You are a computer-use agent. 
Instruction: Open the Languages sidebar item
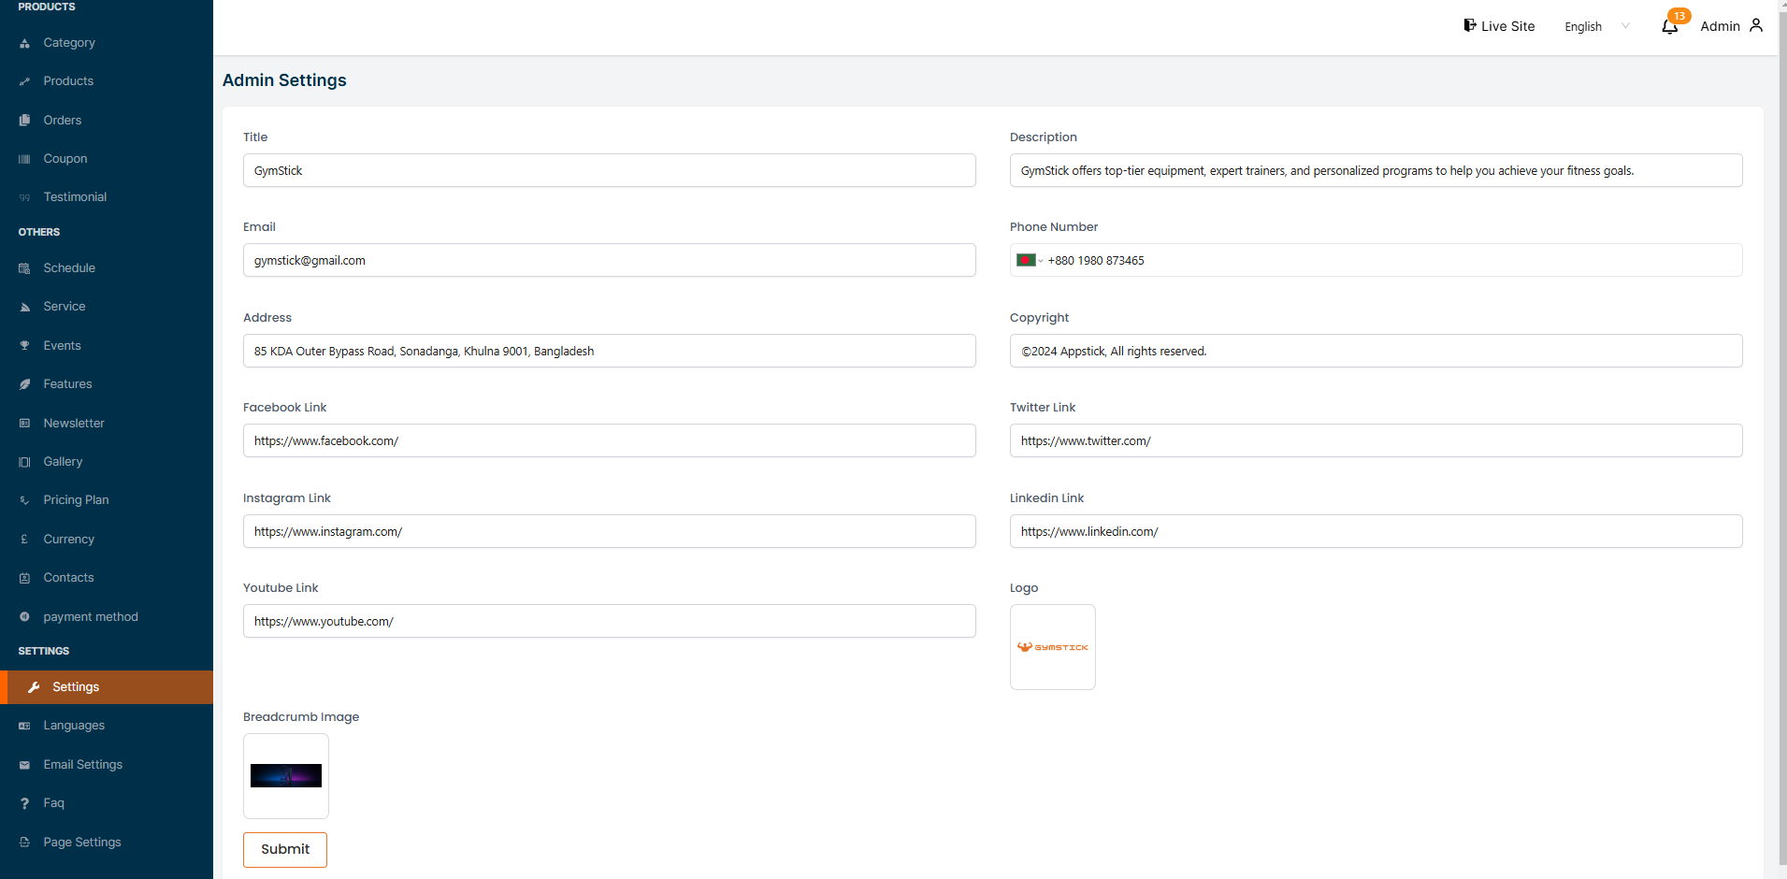pyautogui.click(x=74, y=726)
